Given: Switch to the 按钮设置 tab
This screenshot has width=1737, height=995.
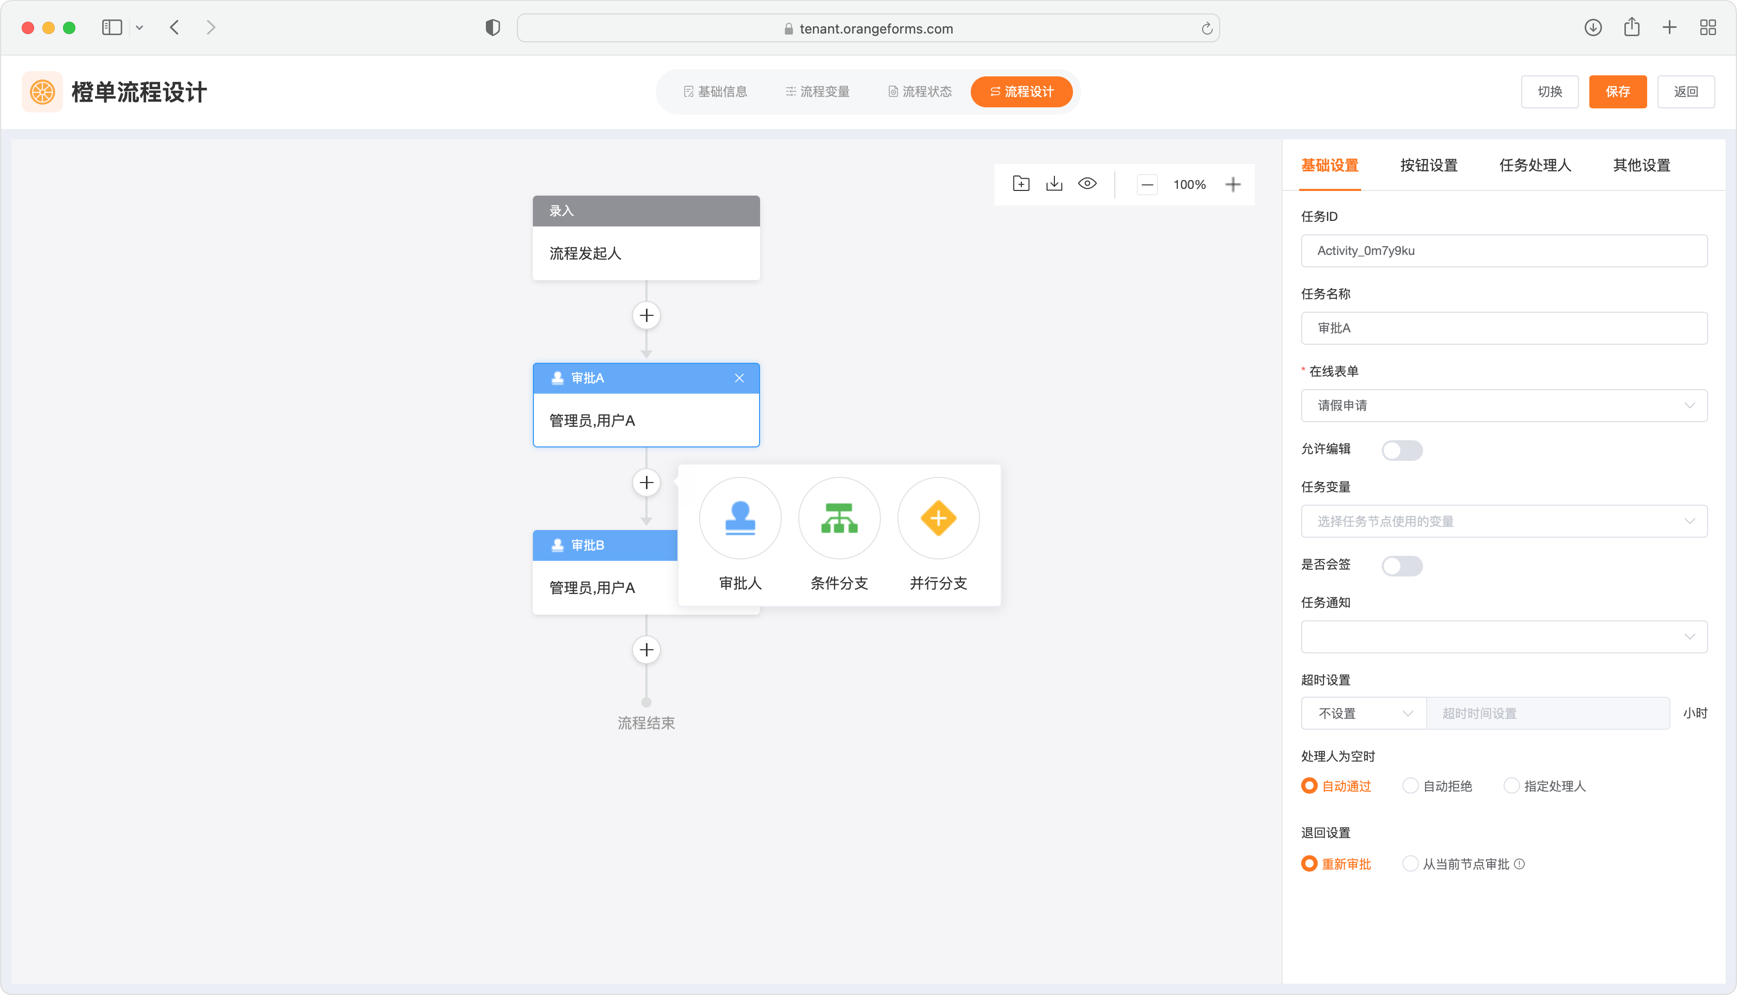Looking at the screenshot, I should coord(1428,165).
